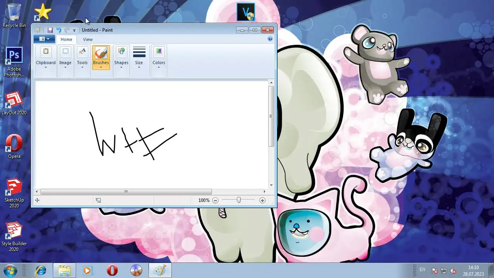Switch to the View ribbon tab
494x278 pixels.
pos(88,39)
